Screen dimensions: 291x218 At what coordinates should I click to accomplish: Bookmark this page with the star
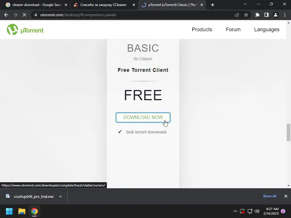pyautogui.click(x=246, y=15)
